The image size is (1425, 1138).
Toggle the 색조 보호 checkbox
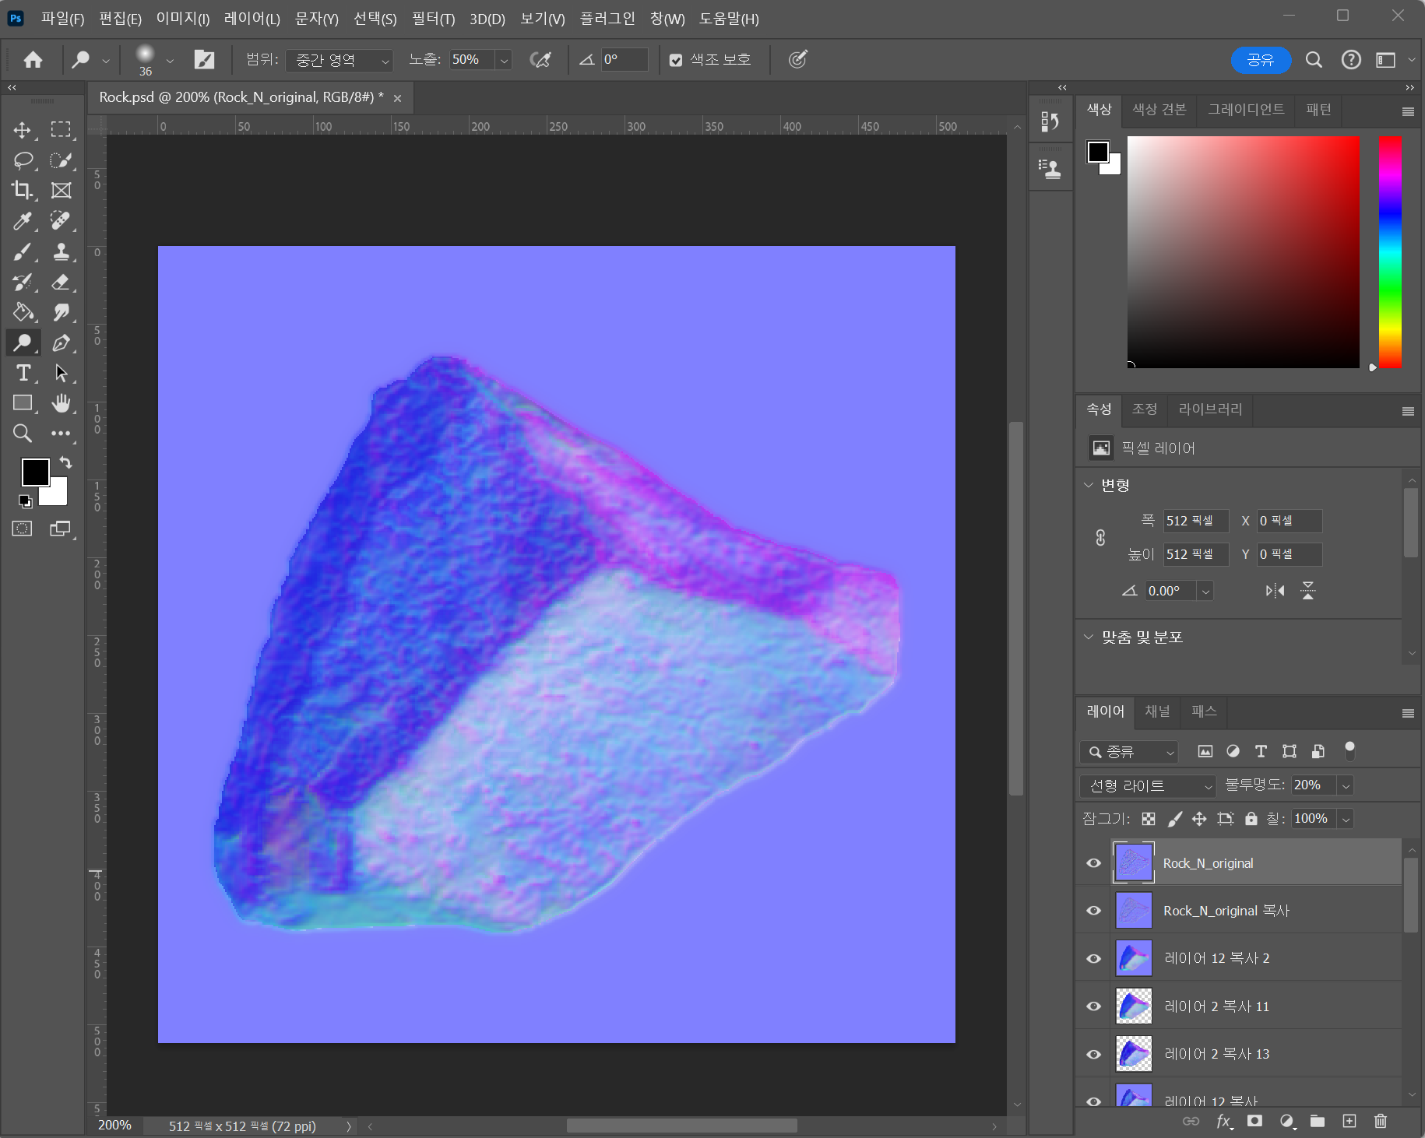coord(676,60)
